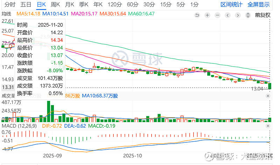The width and height of the screenshot is (280, 165).
Task: Open 区间统计 range statistics
Action: [x=231, y=5]
